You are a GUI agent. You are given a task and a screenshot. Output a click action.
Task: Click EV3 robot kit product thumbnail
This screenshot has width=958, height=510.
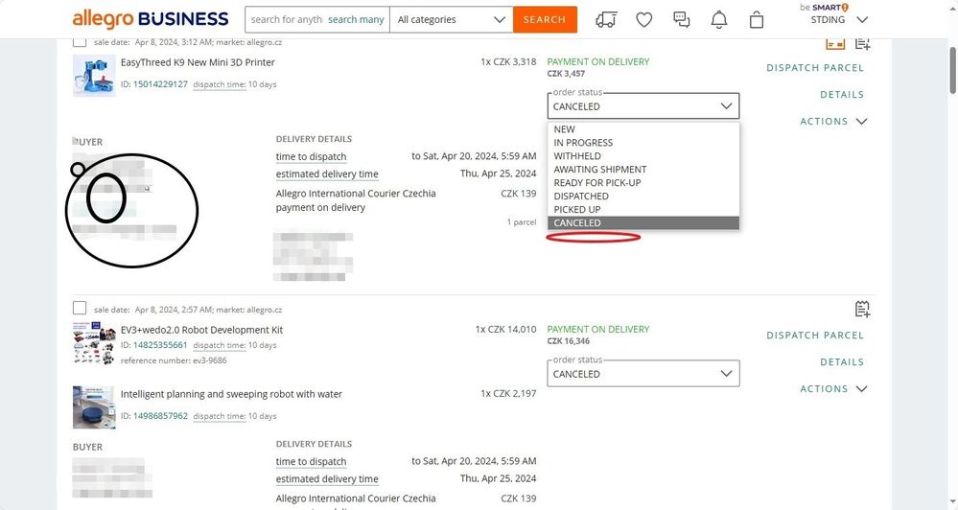pos(94,343)
